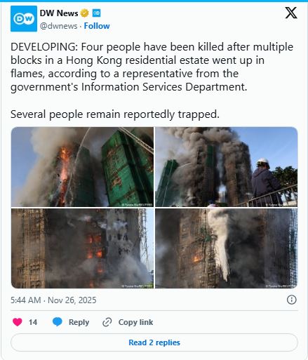
Task: Open the info circle icon
Action: pos(291,300)
